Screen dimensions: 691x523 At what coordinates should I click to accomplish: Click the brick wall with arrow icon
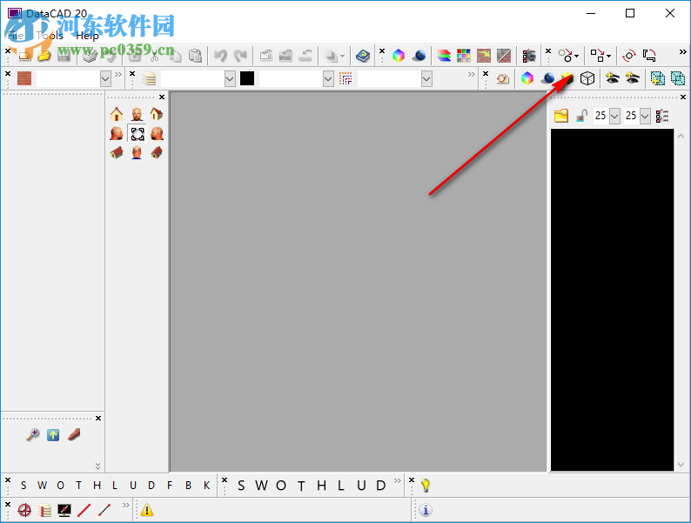pos(483,56)
